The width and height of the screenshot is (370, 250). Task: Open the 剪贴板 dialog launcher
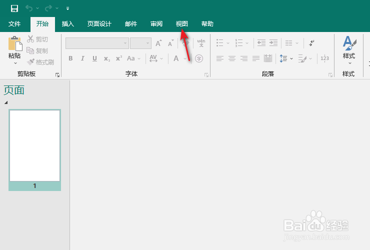[57, 75]
